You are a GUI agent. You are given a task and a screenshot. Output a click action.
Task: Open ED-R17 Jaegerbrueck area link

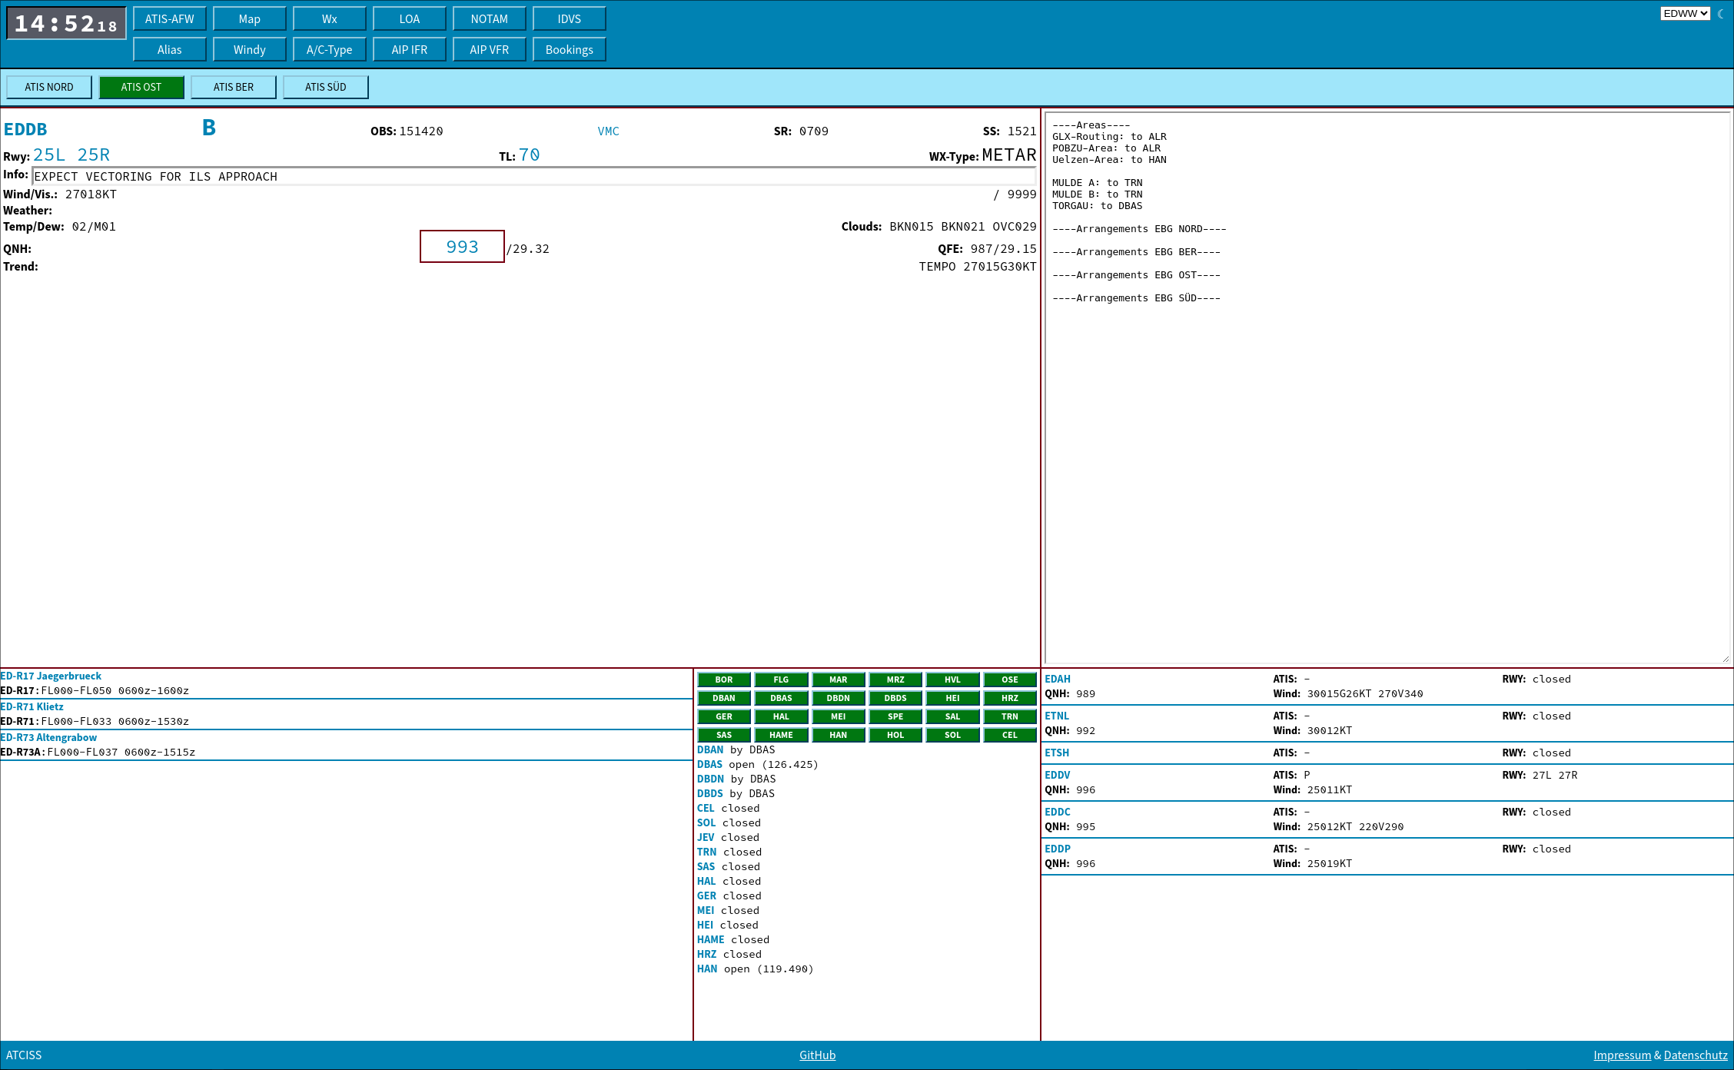pos(51,676)
